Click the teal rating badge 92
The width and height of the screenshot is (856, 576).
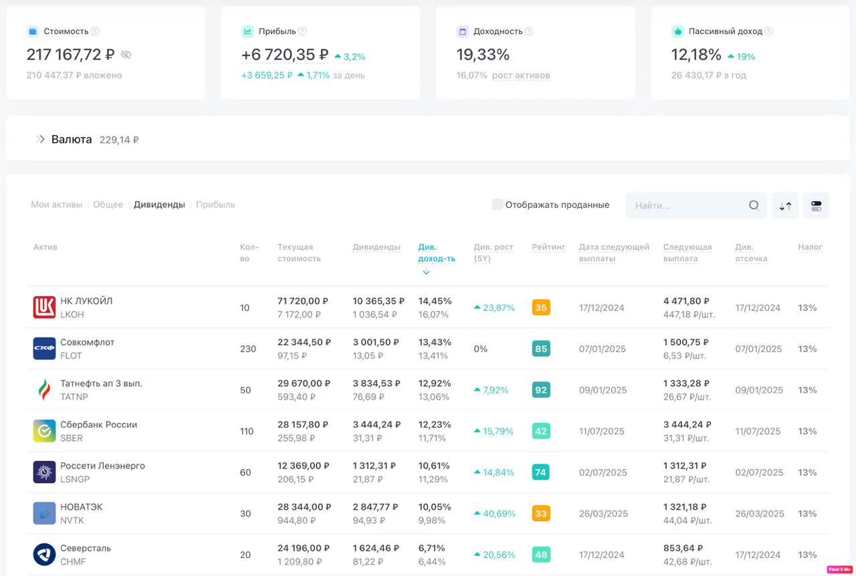pyautogui.click(x=541, y=390)
